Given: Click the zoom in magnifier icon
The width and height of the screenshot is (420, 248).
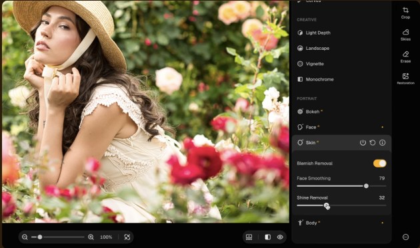Looking at the screenshot, I should [91, 237].
